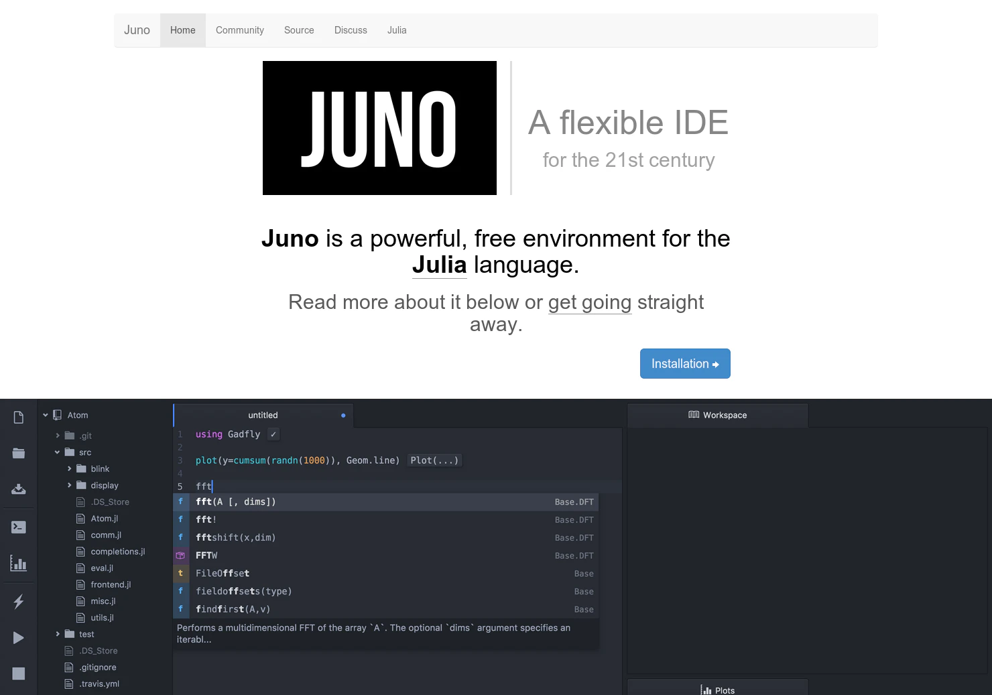Open the Discuss page from the navbar
Viewport: 992px width, 695px height.
(350, 30)
